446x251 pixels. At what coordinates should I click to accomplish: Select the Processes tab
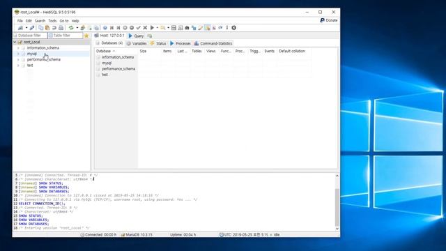point(180,43)
